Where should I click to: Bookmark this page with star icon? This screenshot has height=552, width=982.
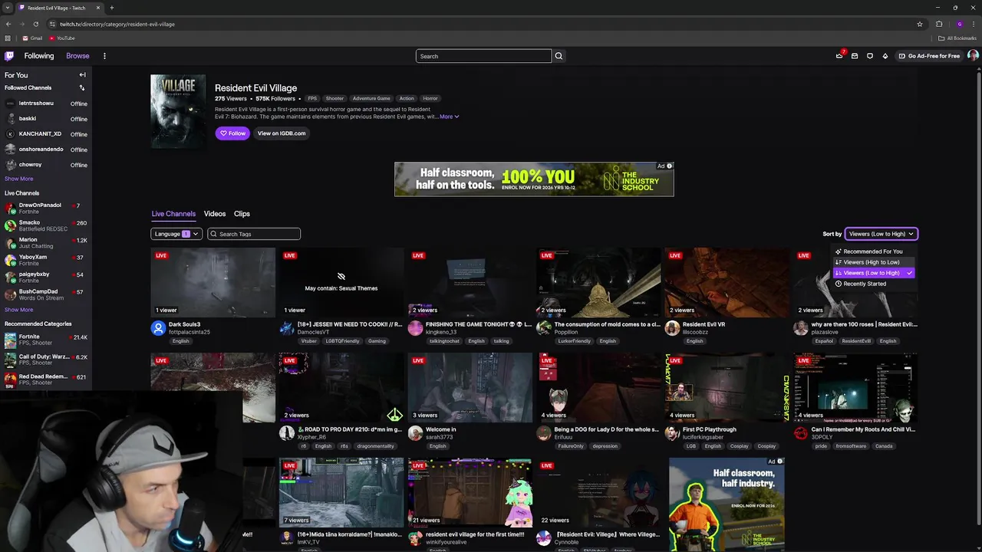pos(920,24)
